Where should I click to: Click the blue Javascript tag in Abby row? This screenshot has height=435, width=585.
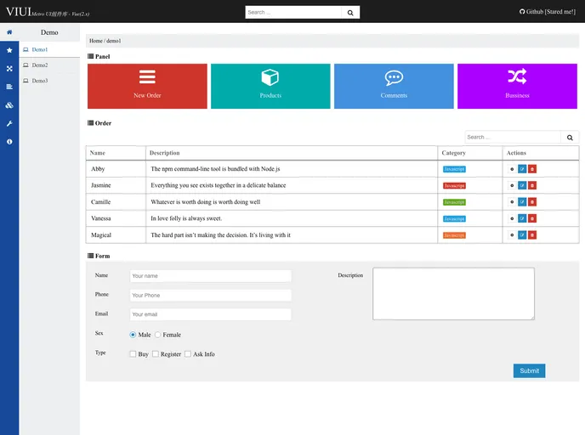tap(454, 169)
